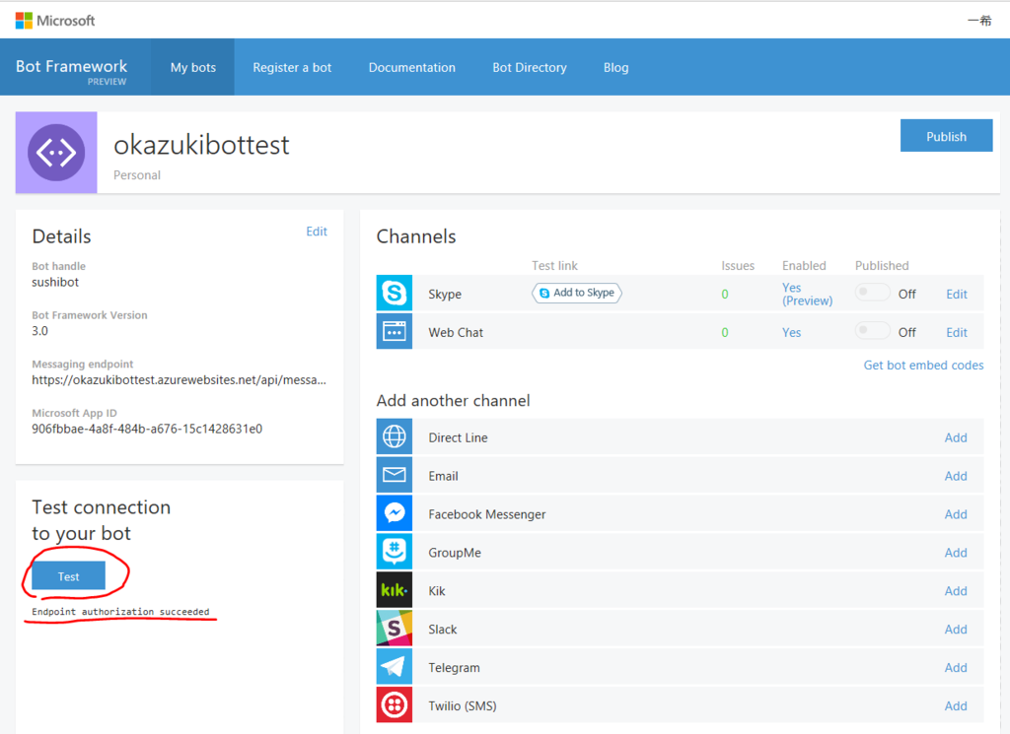The height and width of the screenshot is (734, 1010).
Task: Open the Blog link in navigation
Action: point(615,67)
